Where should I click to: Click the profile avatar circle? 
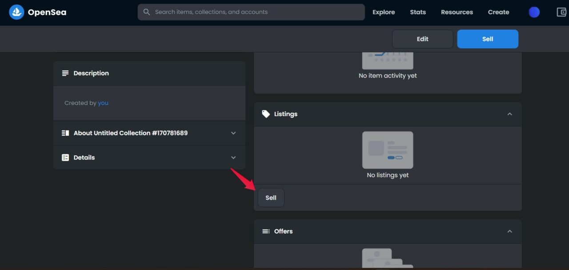pos(533,12)
